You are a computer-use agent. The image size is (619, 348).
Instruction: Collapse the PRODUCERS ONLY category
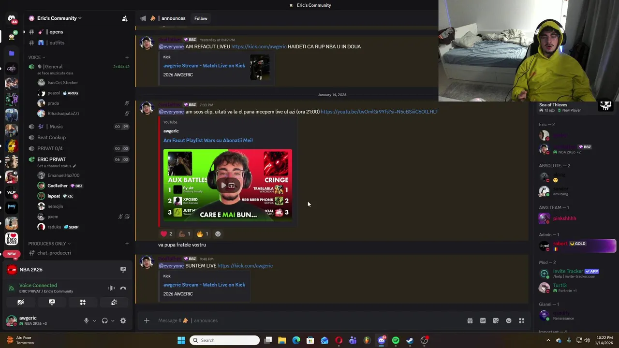click(49, 244)
